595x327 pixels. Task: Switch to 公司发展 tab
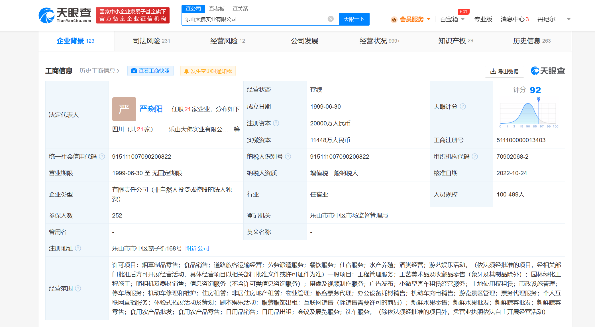coord(304,41)
